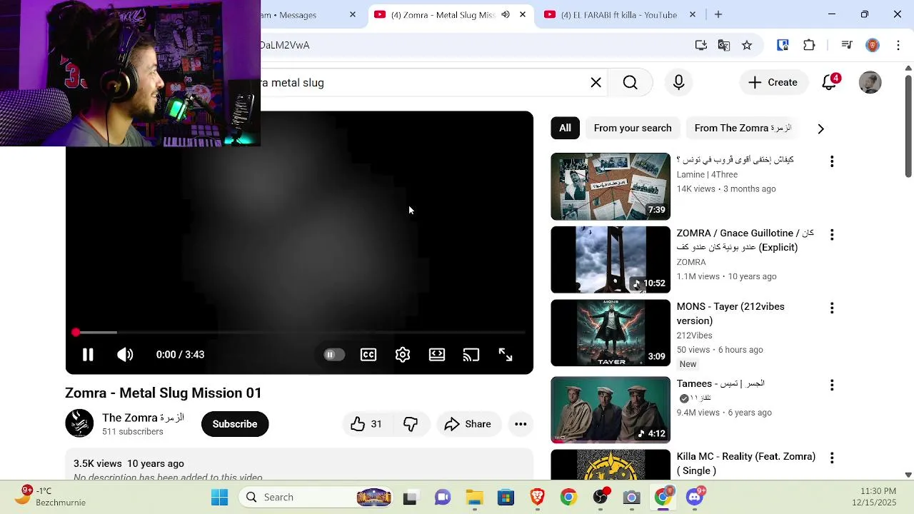The image size is (914, 514).
Task: Select From your search chip
Action: click(x=633, y=128)
